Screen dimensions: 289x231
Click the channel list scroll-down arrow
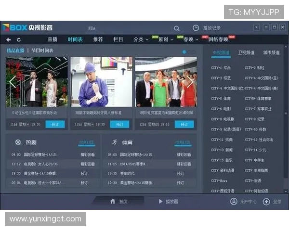click(x=286, y=191)
